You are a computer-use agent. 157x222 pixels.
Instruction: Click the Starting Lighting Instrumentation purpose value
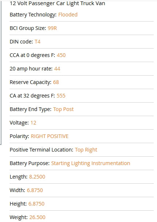tap(91, 163)
